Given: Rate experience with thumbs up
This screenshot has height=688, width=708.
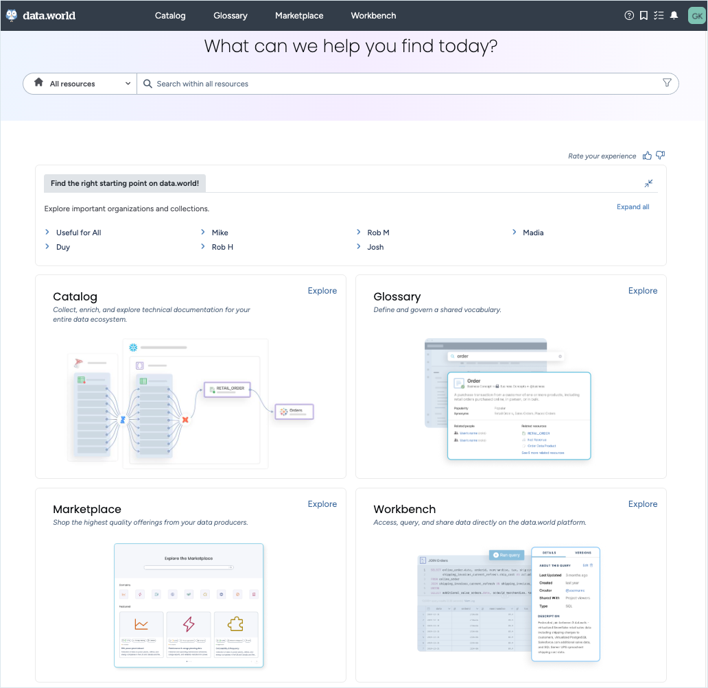Looking at the screenshot, I should click(x=647, y=156).
